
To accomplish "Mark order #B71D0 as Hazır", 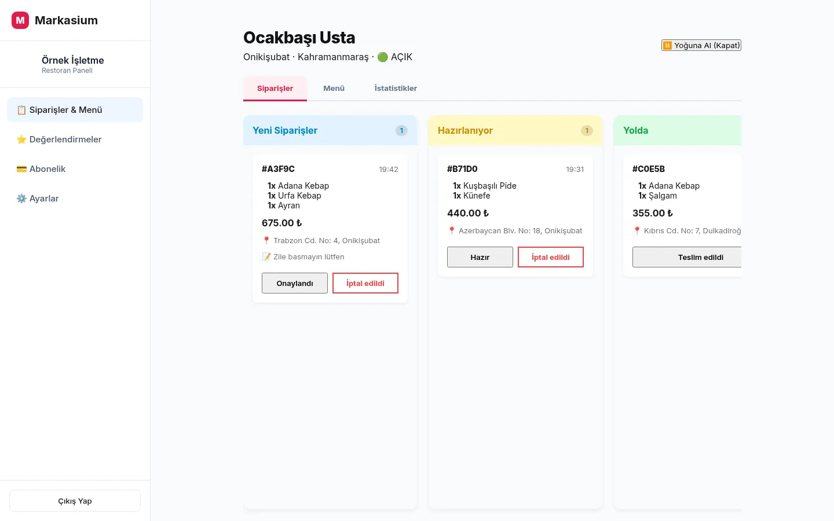I will [480, 257].
